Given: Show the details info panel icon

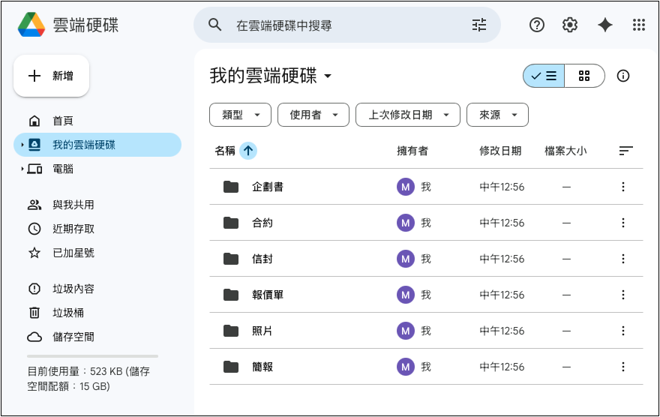Looking at the screenshot, I should 622,76.
